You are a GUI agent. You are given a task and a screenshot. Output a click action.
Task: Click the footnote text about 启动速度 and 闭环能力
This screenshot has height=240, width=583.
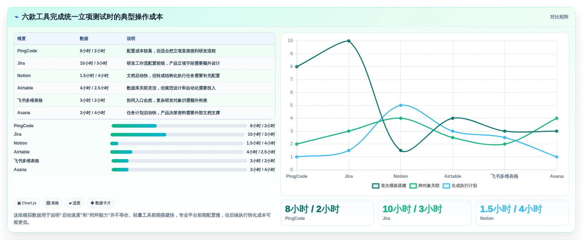[x=142, y=219]
